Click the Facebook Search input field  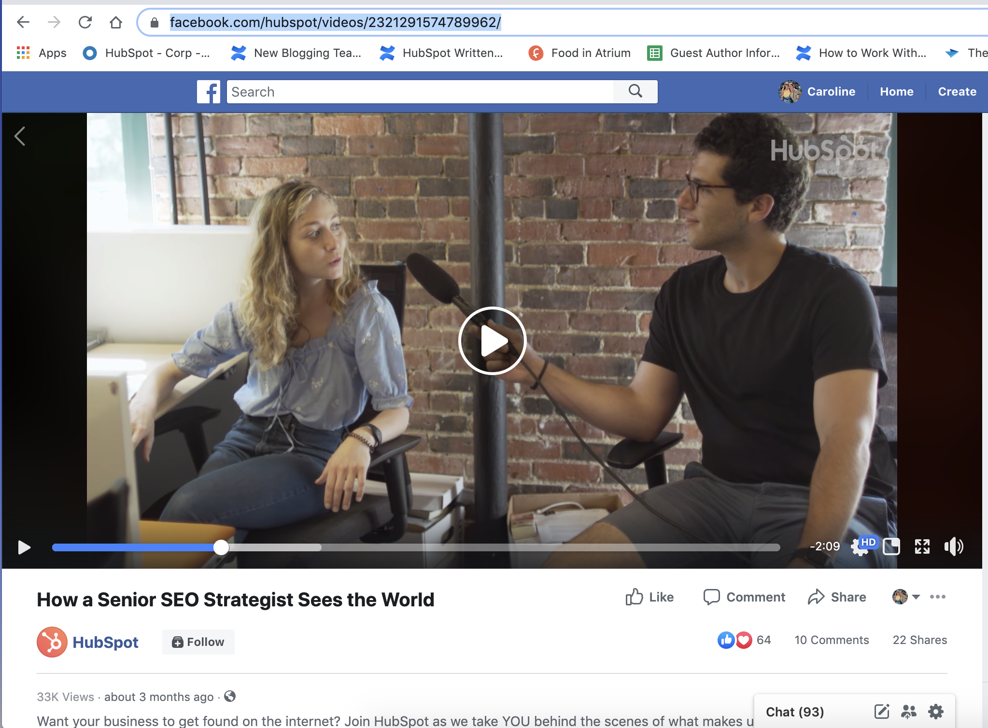420,91
